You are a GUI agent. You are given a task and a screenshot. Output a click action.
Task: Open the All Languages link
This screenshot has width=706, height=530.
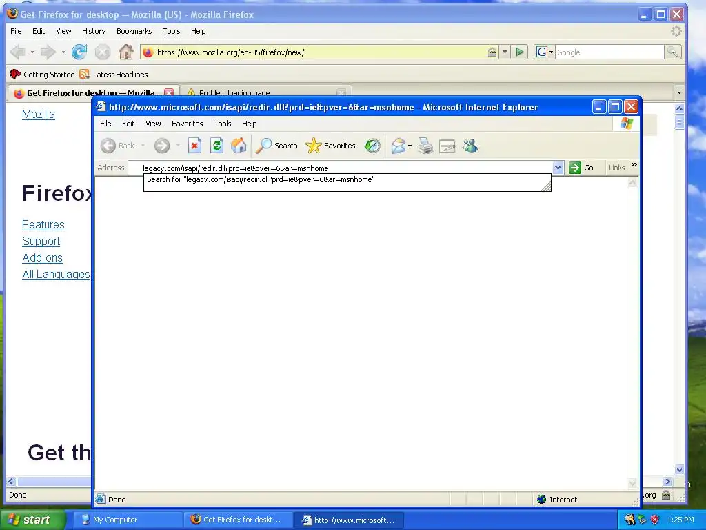point(57,275)
